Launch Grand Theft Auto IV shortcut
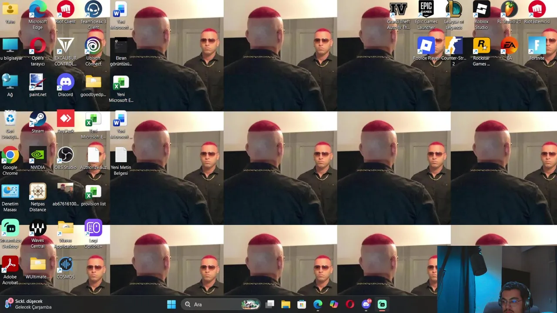Image resolution: width=557 pixels, height=313 pixels. 398,15
